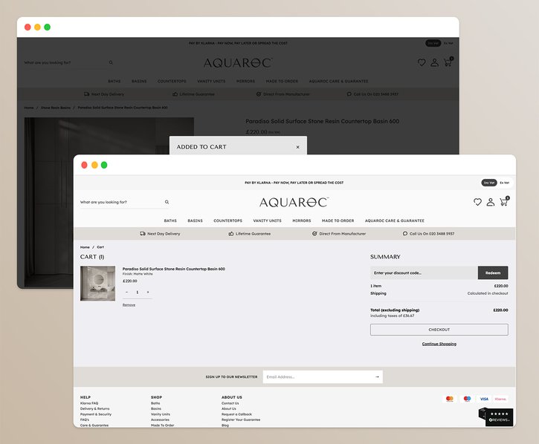
Task: Click the Visa payment icon
Action: pyautogui.click(x=484, y=399)
